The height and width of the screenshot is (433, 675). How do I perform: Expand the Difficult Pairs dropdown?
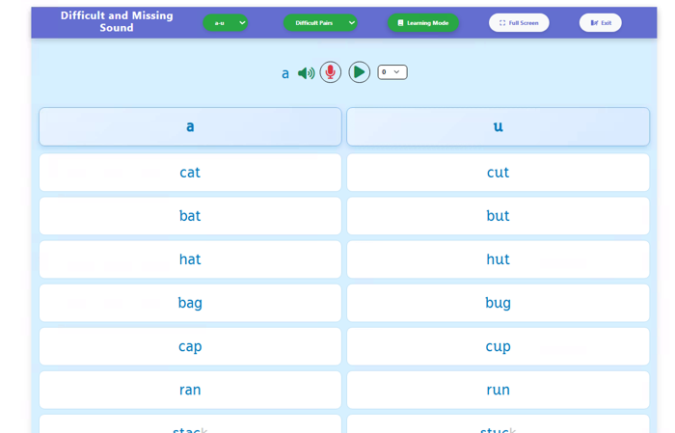tap(320, 23)
